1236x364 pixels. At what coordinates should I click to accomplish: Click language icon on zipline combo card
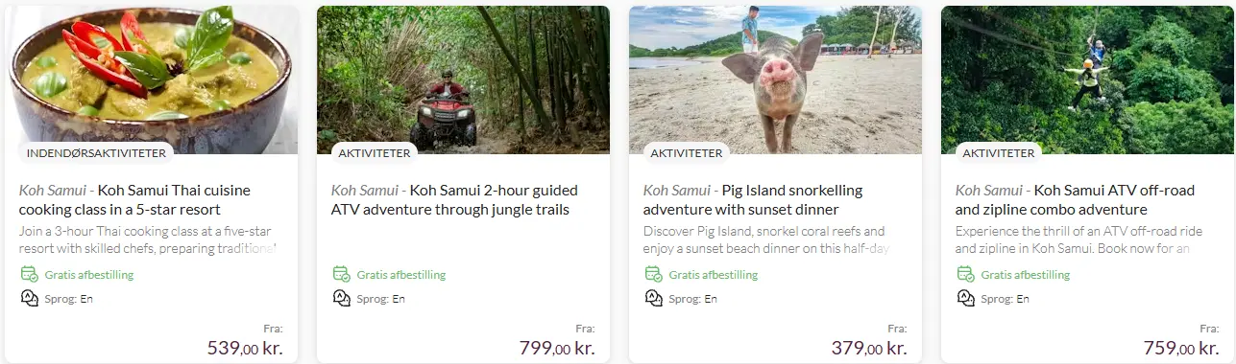(965, 298)
